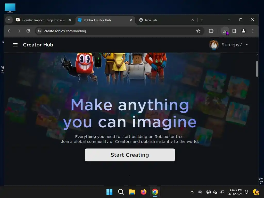Close the New Tab tab
This screenshot has height=198, width=264.
pos(193,20)
